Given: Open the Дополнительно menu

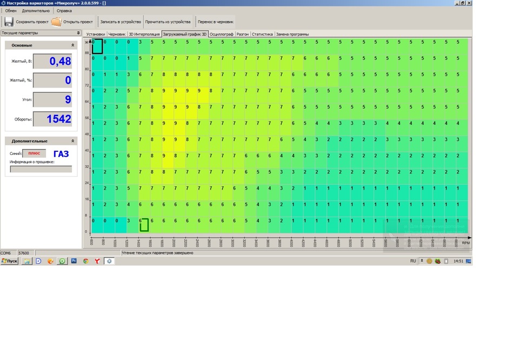Looking at the screenshot, I should [x=36, y=11].
